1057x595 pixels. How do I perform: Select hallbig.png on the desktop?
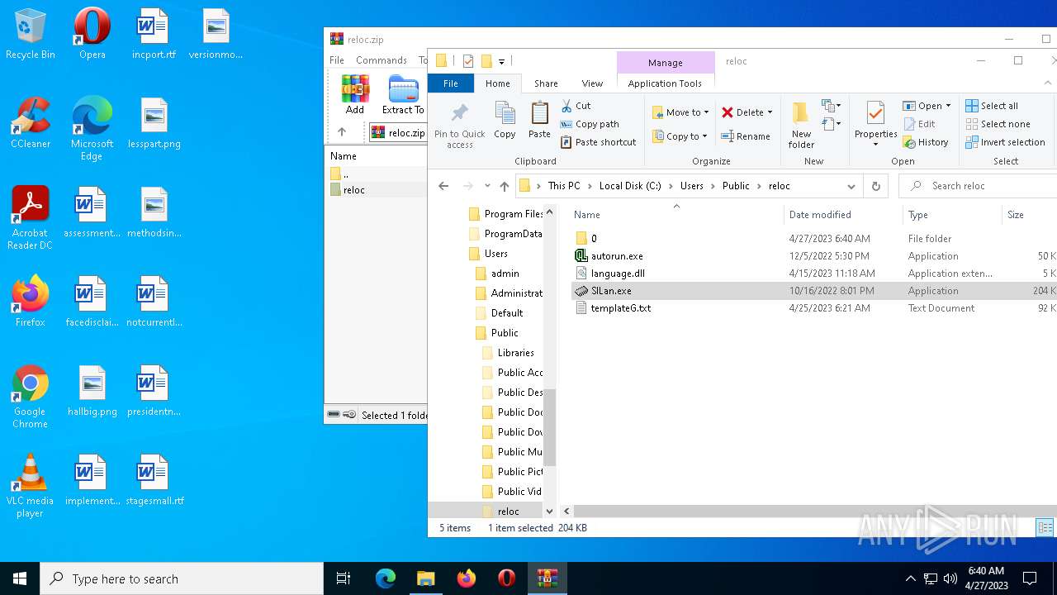92,391
